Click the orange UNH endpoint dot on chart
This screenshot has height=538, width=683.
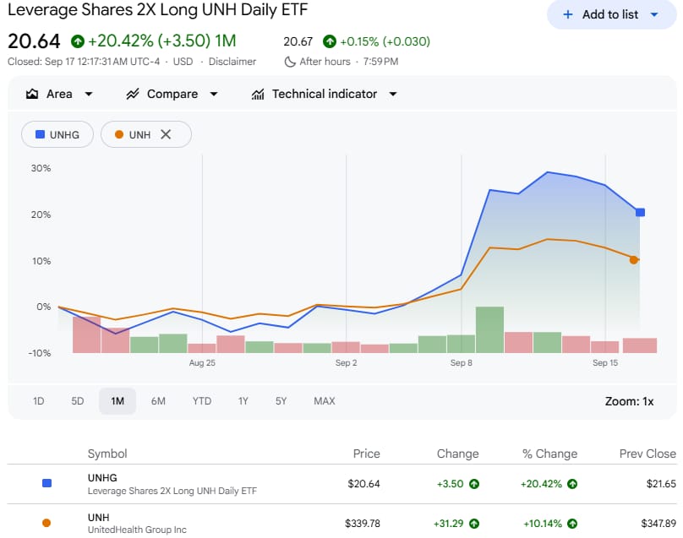pos(634,260)
